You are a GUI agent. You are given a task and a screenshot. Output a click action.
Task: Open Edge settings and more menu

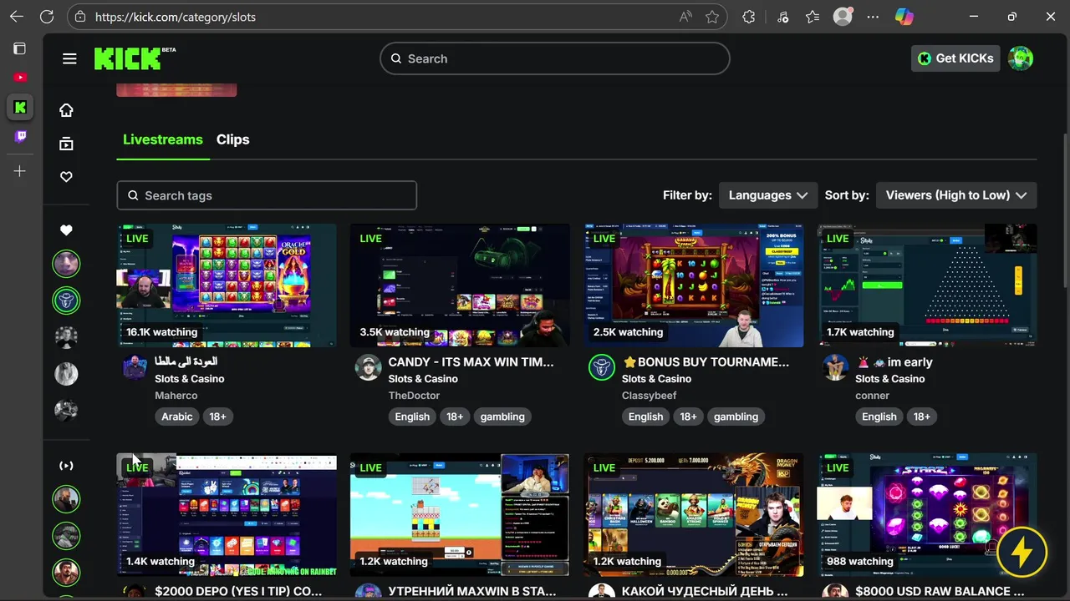click(x=874, y=17)
